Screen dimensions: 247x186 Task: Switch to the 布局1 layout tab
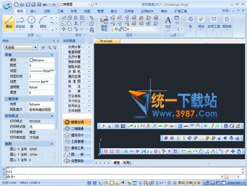[127, 163]
